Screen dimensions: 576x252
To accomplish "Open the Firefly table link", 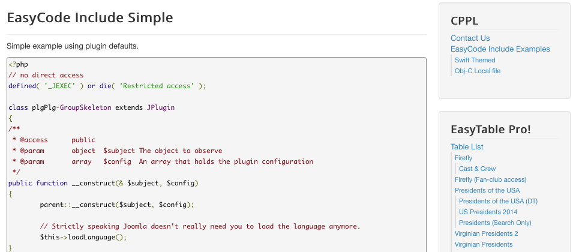I will pyautogui.click(x=463, y=158).
